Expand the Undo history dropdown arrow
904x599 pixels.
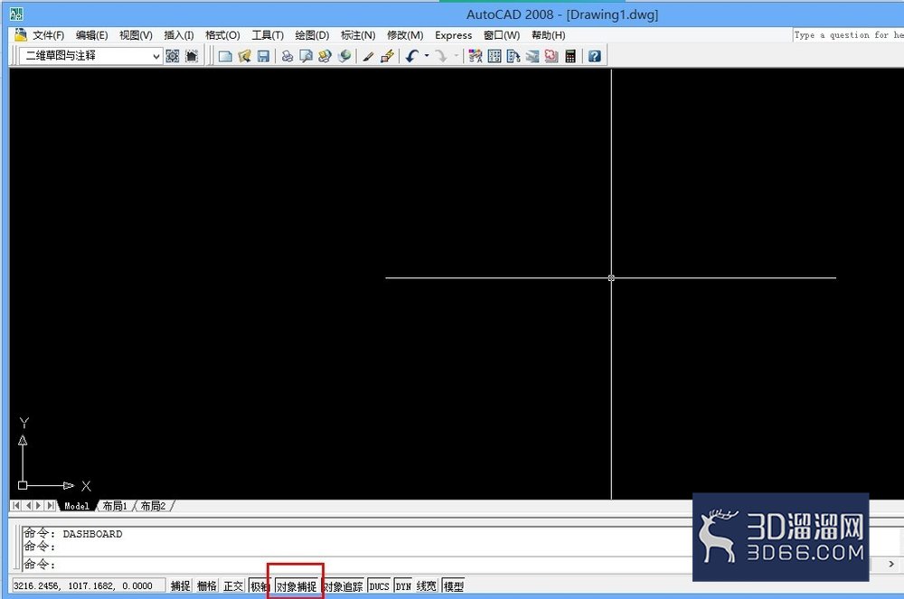click(427, 56)
